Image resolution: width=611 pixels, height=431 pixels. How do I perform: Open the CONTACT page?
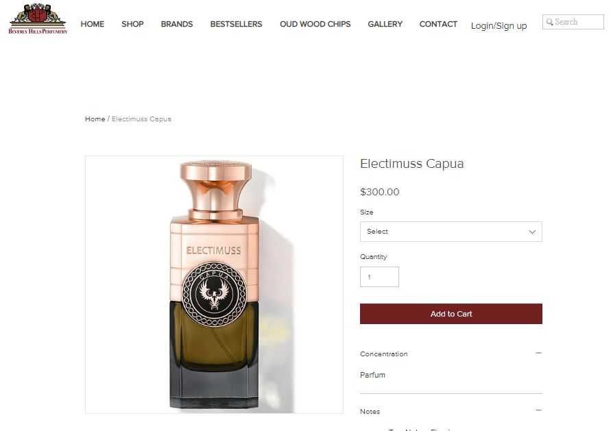(x=438, y=24)
